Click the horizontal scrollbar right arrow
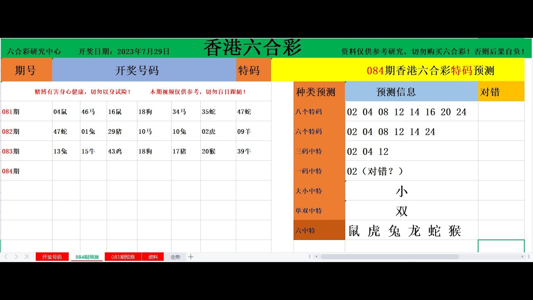The image size is (533, 300). [x=522, y=257]
